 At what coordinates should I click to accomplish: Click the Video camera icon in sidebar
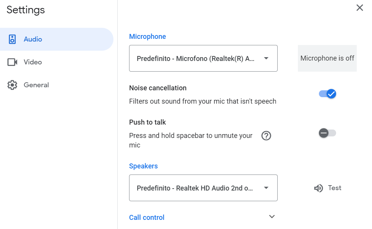tap(13, 62)
